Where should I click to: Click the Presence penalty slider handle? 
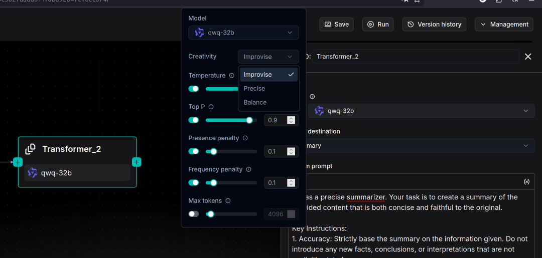click(213, 151)
